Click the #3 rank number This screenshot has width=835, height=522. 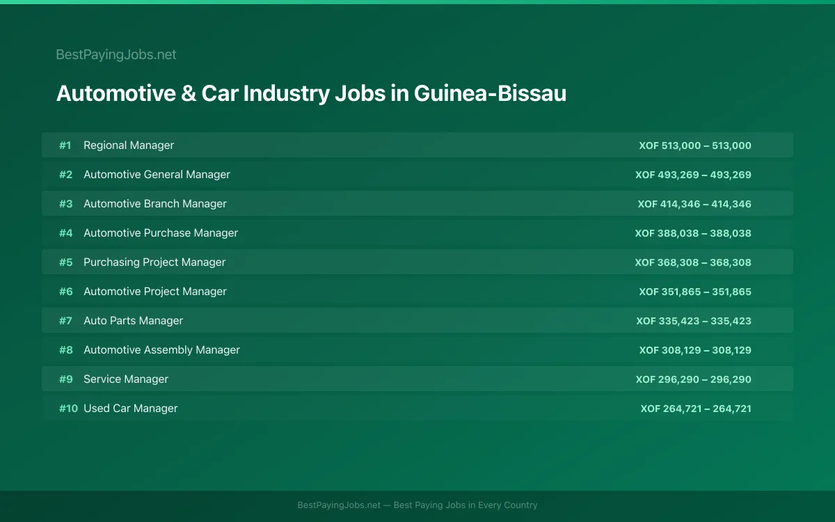coord(65,204)
